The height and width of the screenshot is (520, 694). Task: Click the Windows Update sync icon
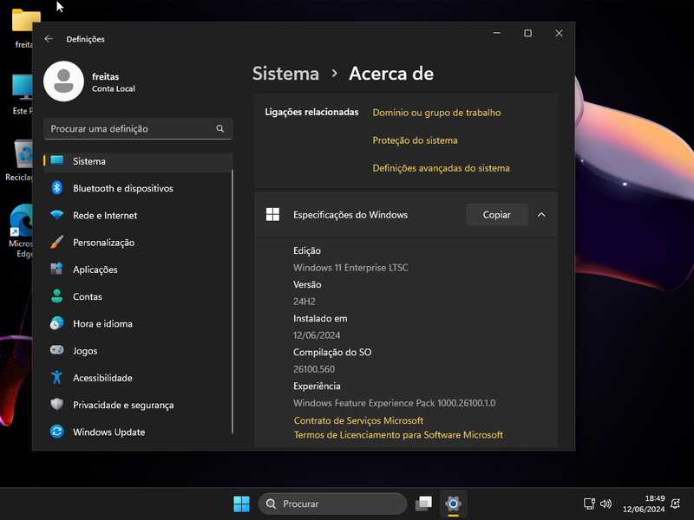[56, 432]
